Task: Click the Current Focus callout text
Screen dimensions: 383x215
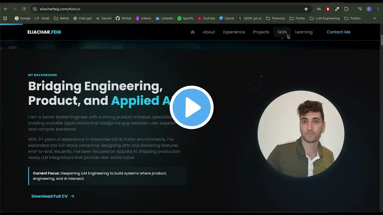Action: [x=100, y=176]
